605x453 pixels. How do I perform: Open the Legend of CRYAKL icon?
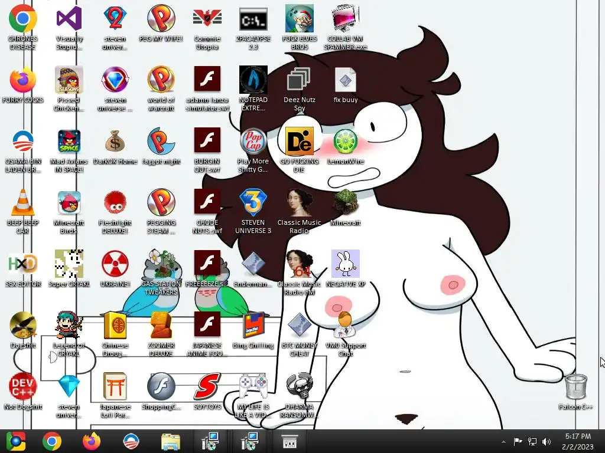(69, 325)
